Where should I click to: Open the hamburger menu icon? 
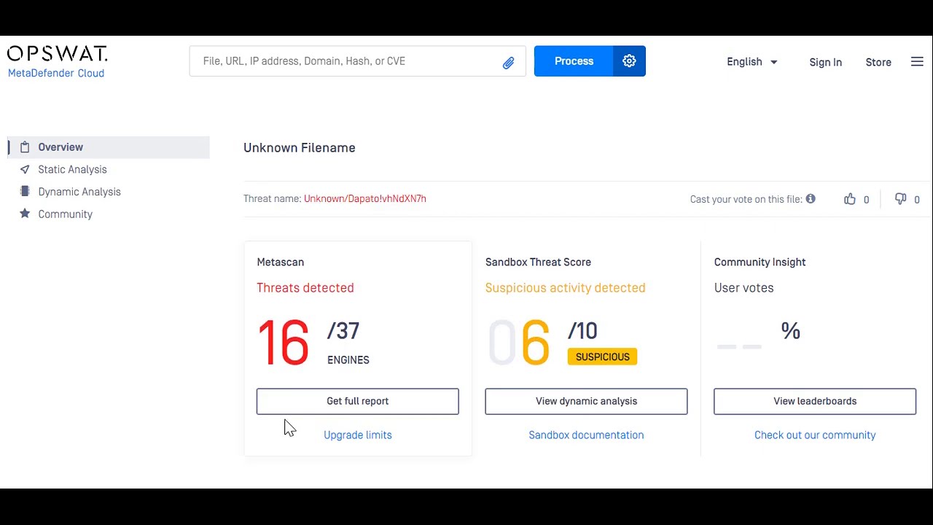(917, 62)
